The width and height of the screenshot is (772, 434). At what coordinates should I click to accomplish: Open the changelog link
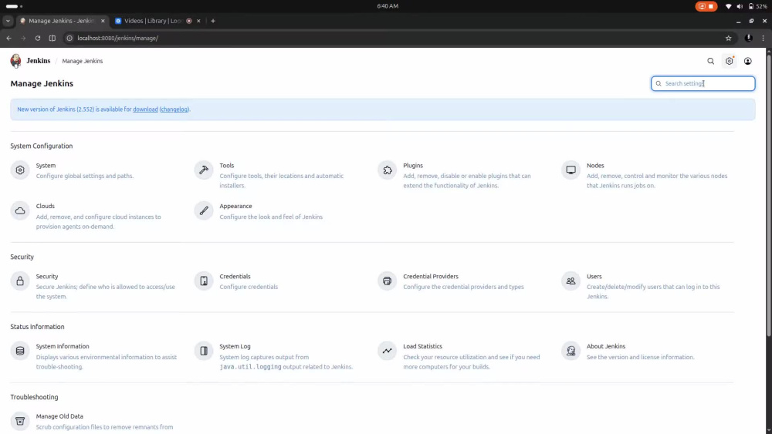click(x=174, y=109)
